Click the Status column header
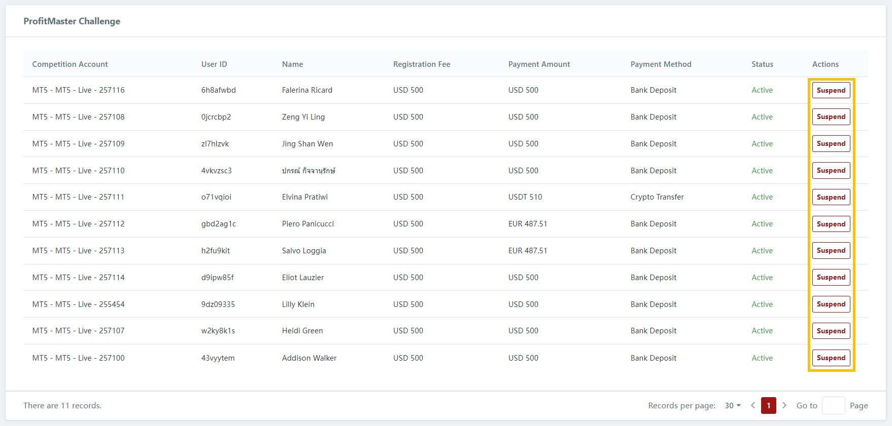 (762, 64)
